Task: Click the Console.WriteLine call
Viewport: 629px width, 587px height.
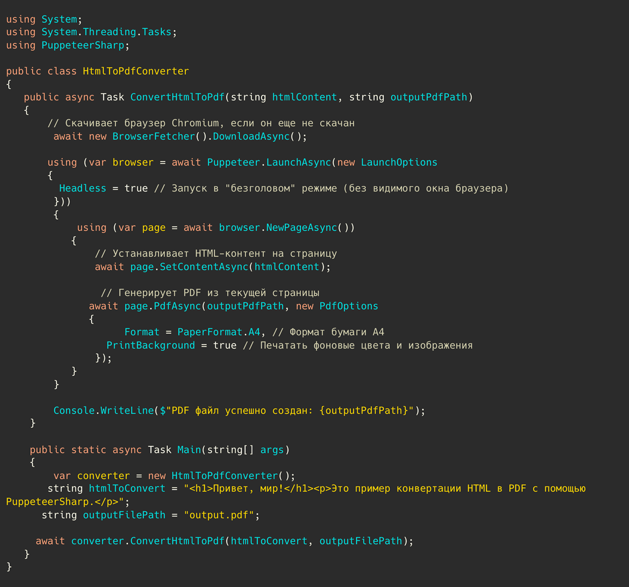Action: (103, 410)
